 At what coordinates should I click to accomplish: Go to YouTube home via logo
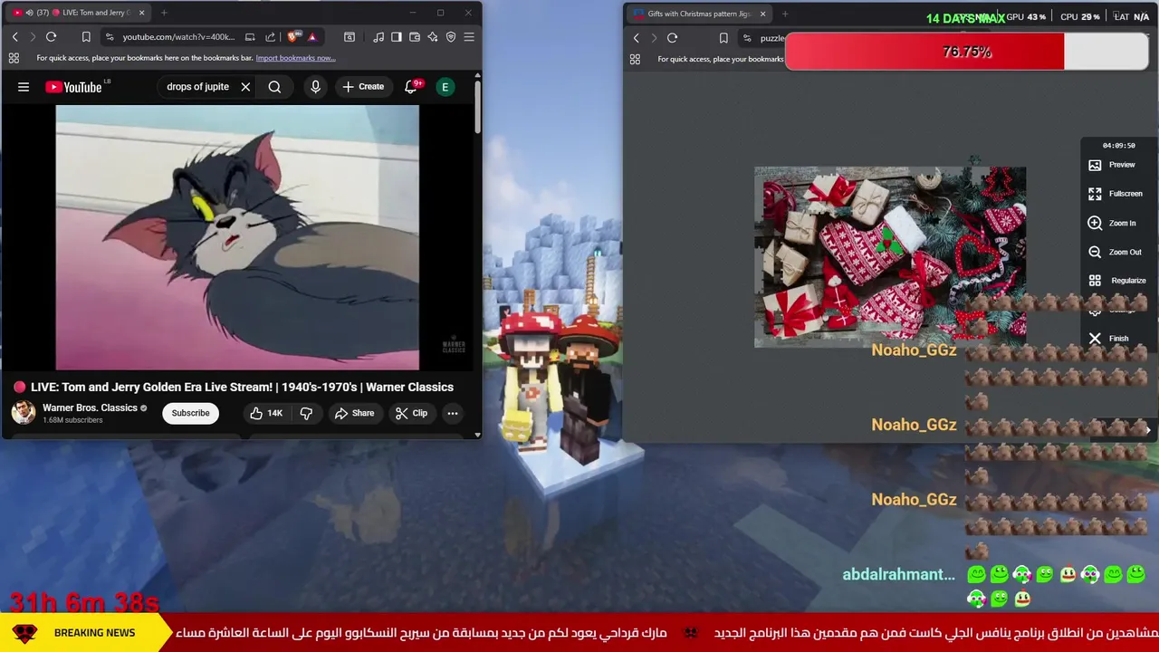(x=74, y=87)
